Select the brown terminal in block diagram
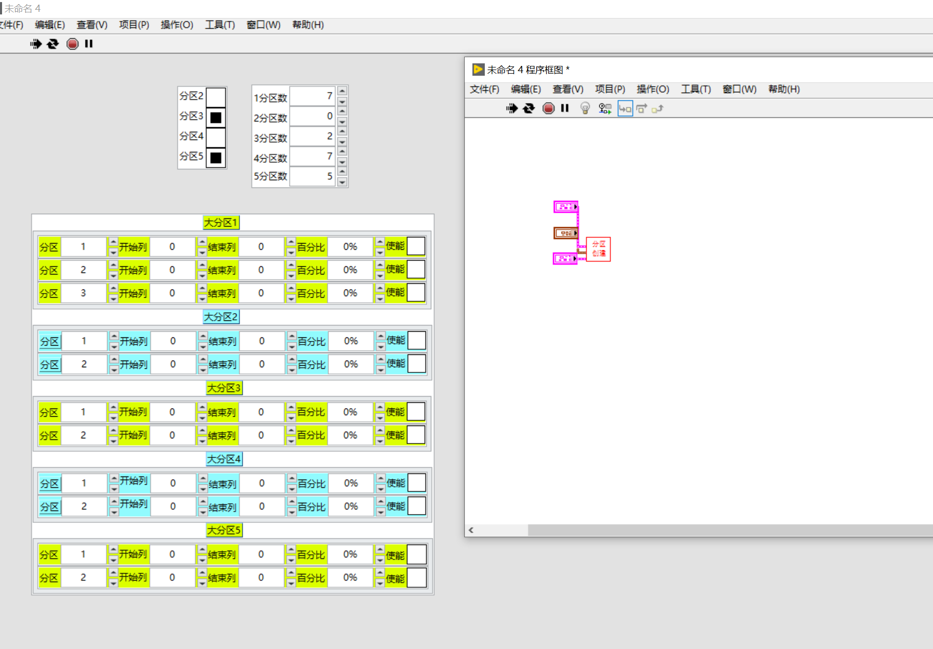This screenshot has width=933, height=649. coord(566,233)
